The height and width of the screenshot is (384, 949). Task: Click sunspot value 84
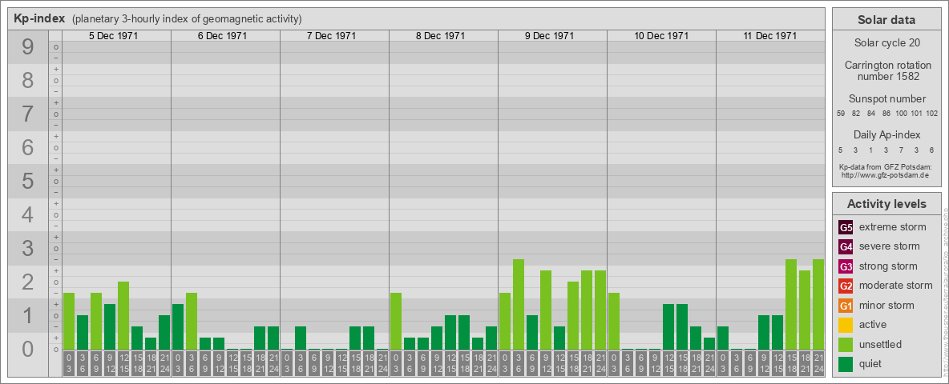[871, 114]
